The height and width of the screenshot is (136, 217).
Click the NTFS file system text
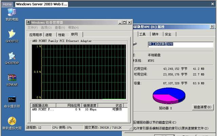tap(151, 61)
